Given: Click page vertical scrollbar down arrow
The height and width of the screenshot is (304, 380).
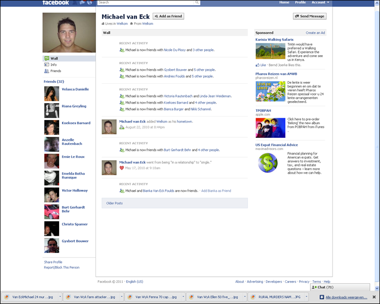Looking at the screenshot, I should (x=377, y=288).
